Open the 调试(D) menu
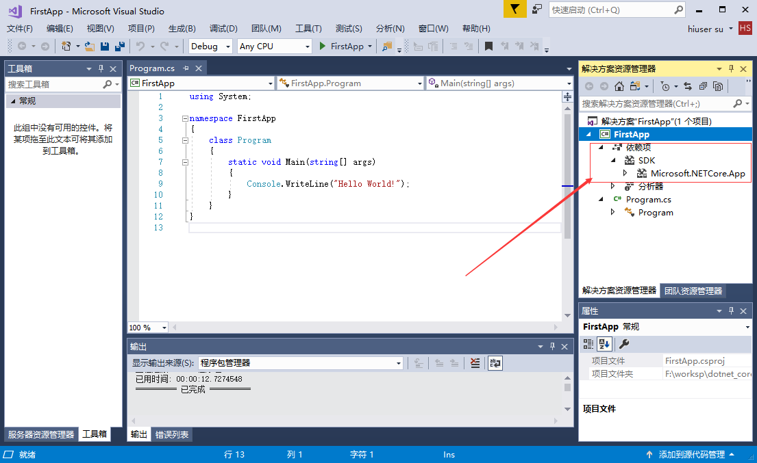This screenshot has height=463, width=757. pos(223,29)
